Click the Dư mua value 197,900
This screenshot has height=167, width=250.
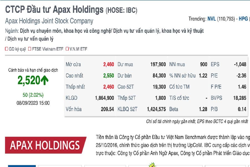(158, 64)
